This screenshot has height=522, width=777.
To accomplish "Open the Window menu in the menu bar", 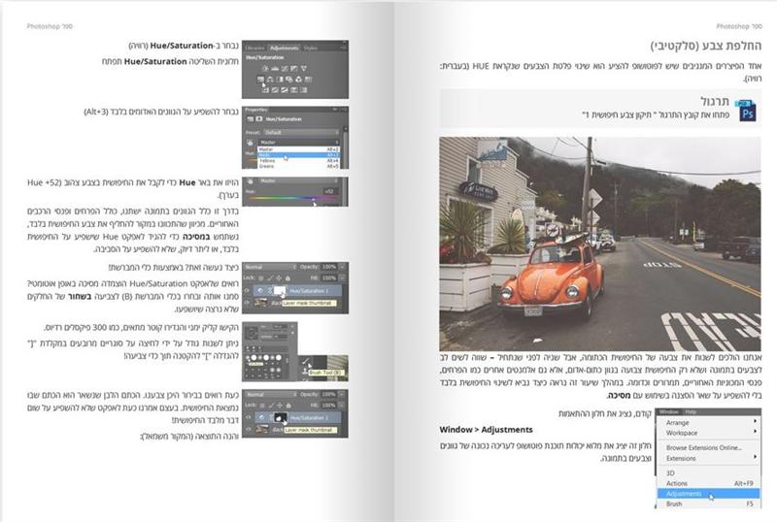I will click(668, 412).
